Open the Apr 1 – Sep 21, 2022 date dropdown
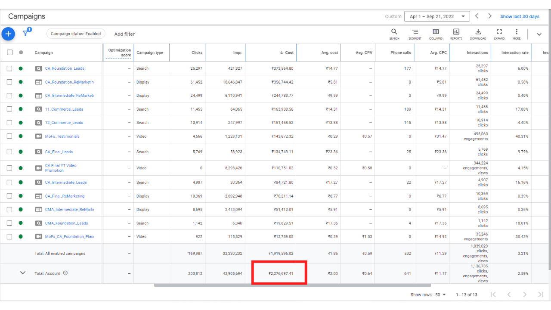Screen dimensions: 551x310 click(437, 16)
